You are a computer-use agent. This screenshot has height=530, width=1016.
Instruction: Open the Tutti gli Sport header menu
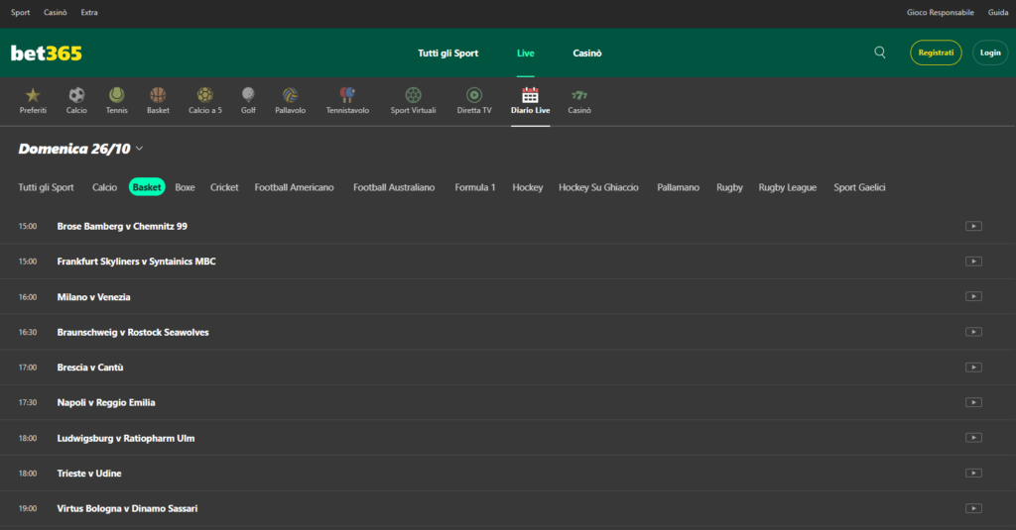point(447,53)
